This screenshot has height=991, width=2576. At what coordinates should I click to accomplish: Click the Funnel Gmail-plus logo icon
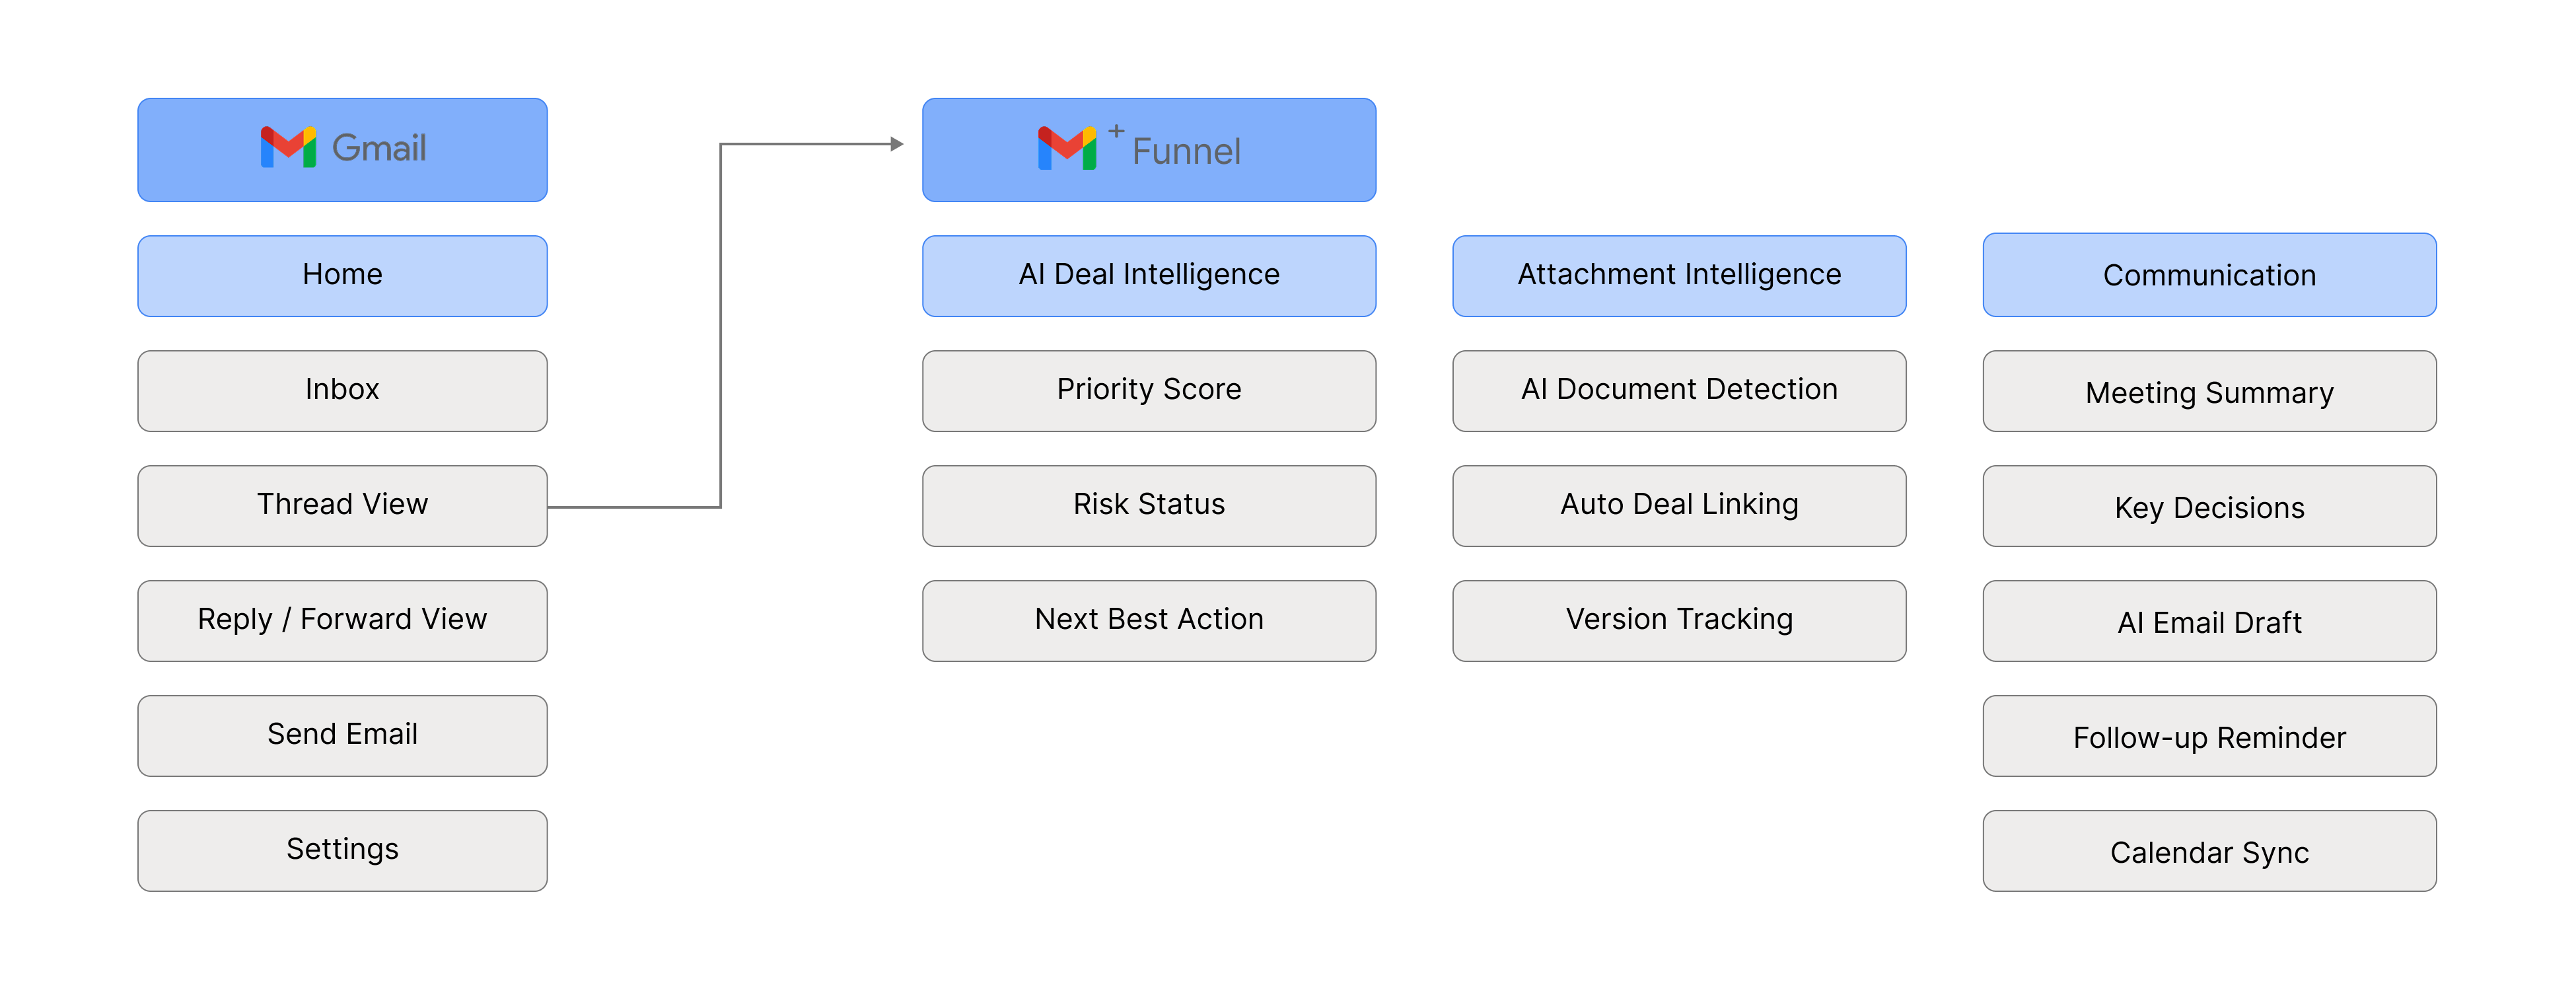point(1067,148)
